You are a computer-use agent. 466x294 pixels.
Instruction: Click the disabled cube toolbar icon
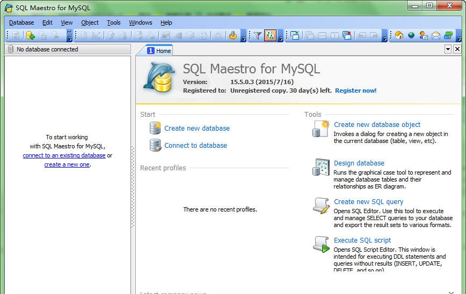tap(191, 35)
